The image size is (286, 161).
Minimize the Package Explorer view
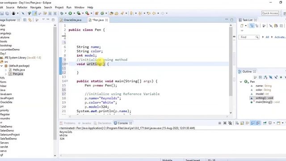pos(48,19)
